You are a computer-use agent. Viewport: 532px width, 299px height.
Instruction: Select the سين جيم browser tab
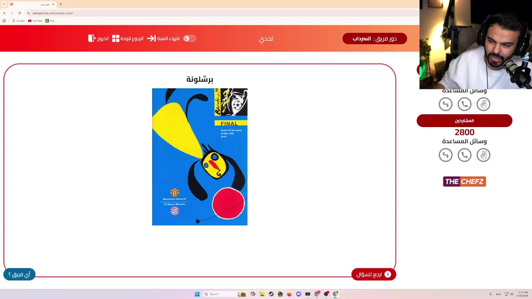32,4
